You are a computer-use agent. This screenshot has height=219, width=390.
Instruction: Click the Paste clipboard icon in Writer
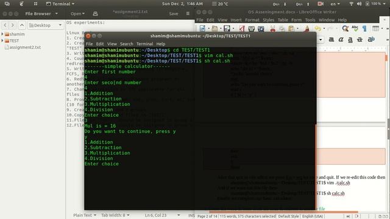291,29
